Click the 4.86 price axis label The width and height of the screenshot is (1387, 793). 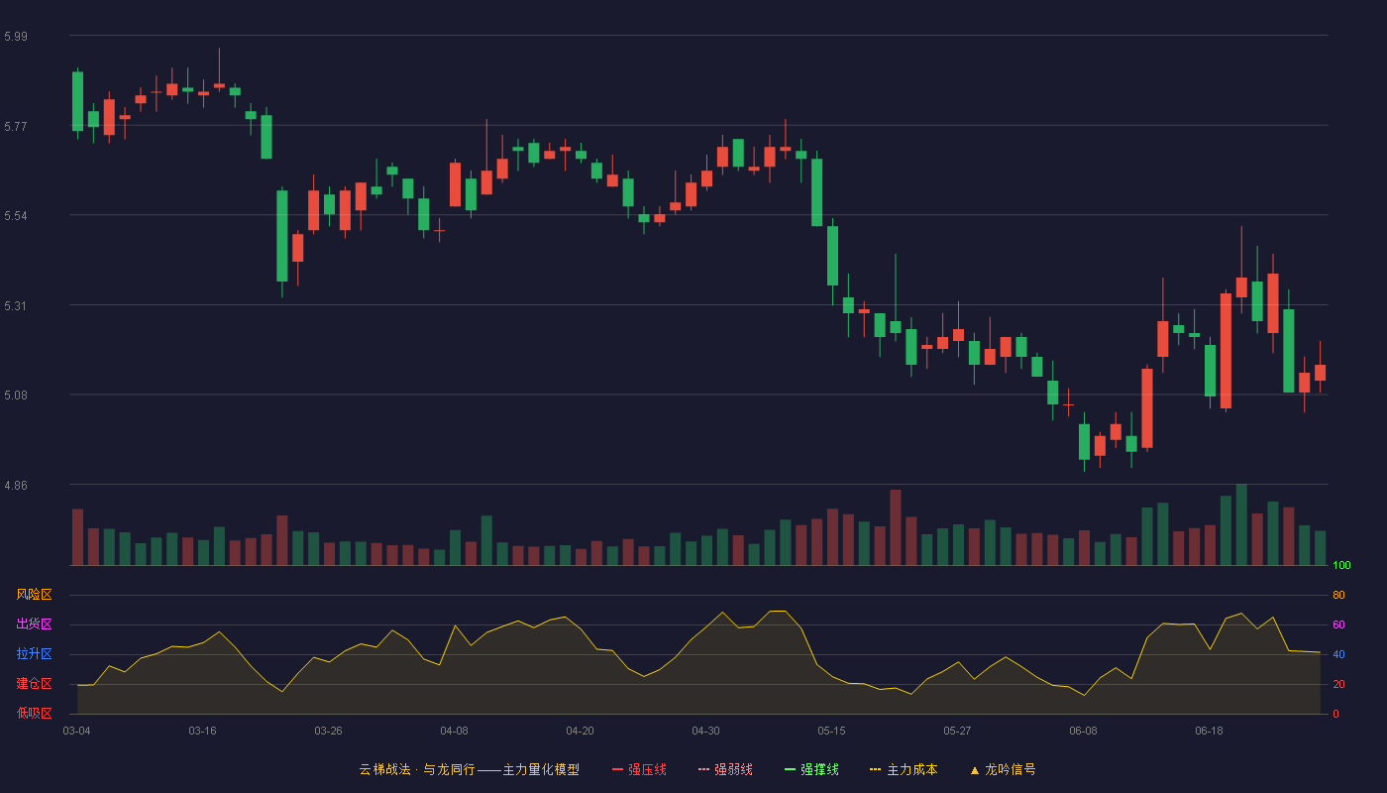[x=16, y=486]
